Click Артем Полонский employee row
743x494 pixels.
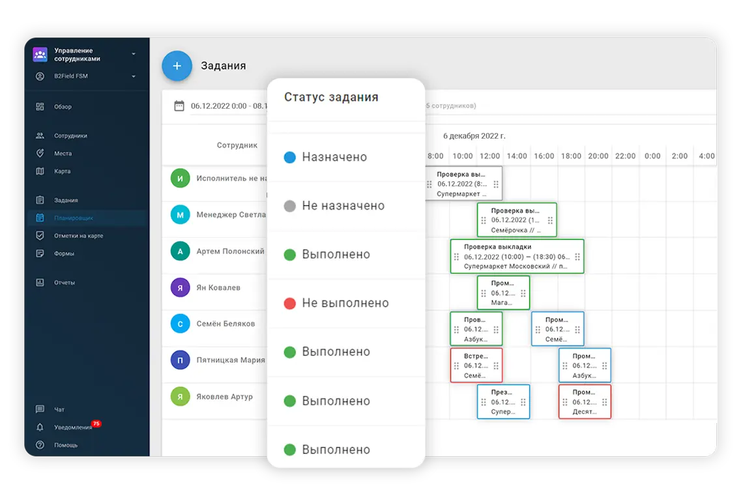click(230, 251)
